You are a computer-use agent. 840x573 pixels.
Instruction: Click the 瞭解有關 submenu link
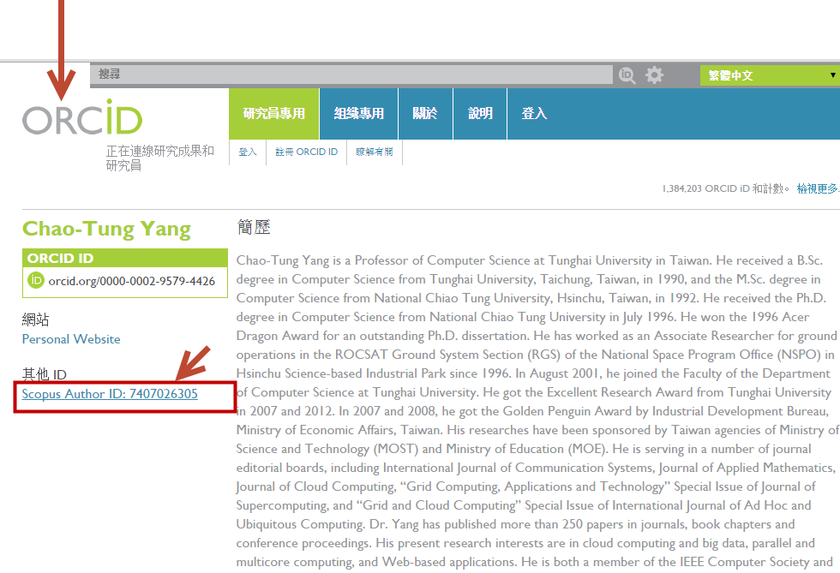click(375, 152)
